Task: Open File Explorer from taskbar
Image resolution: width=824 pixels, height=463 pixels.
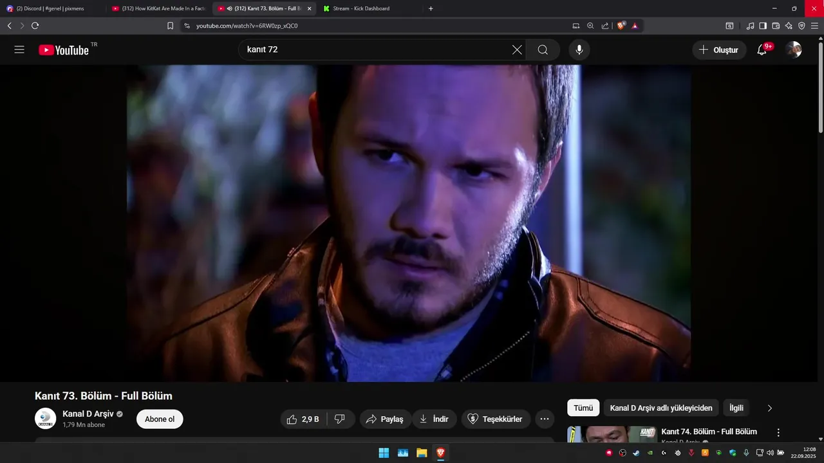Action: tap(422, 453)
